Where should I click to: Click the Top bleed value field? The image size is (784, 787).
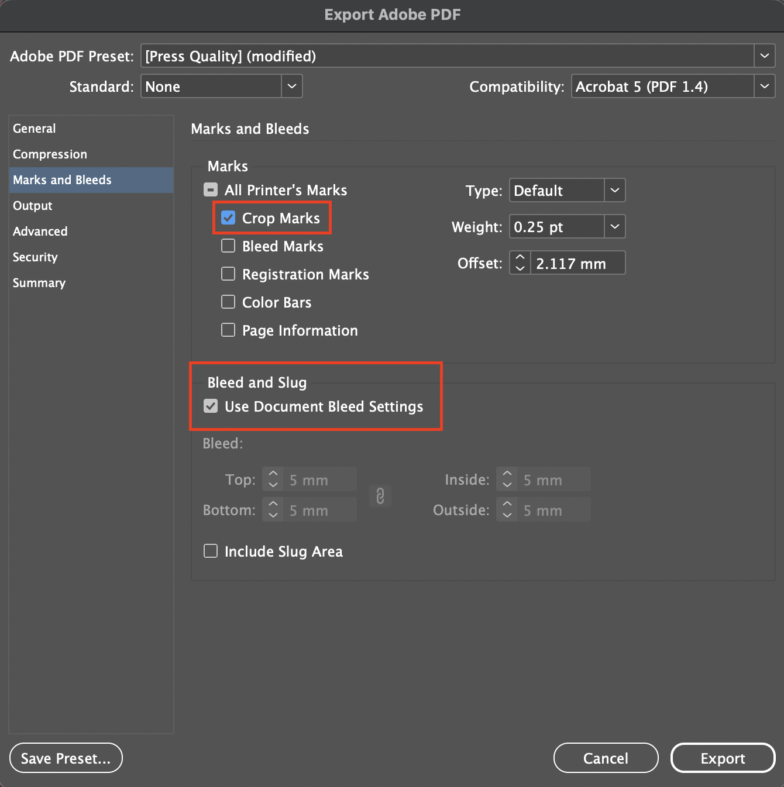click(320, 479)
